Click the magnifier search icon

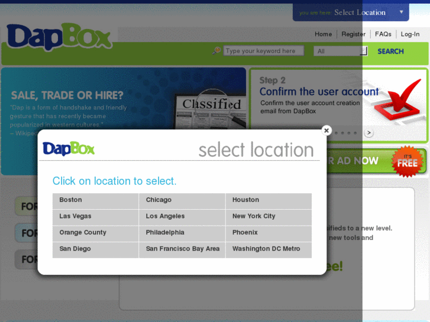pyautogui.click(x=216, y=51)
